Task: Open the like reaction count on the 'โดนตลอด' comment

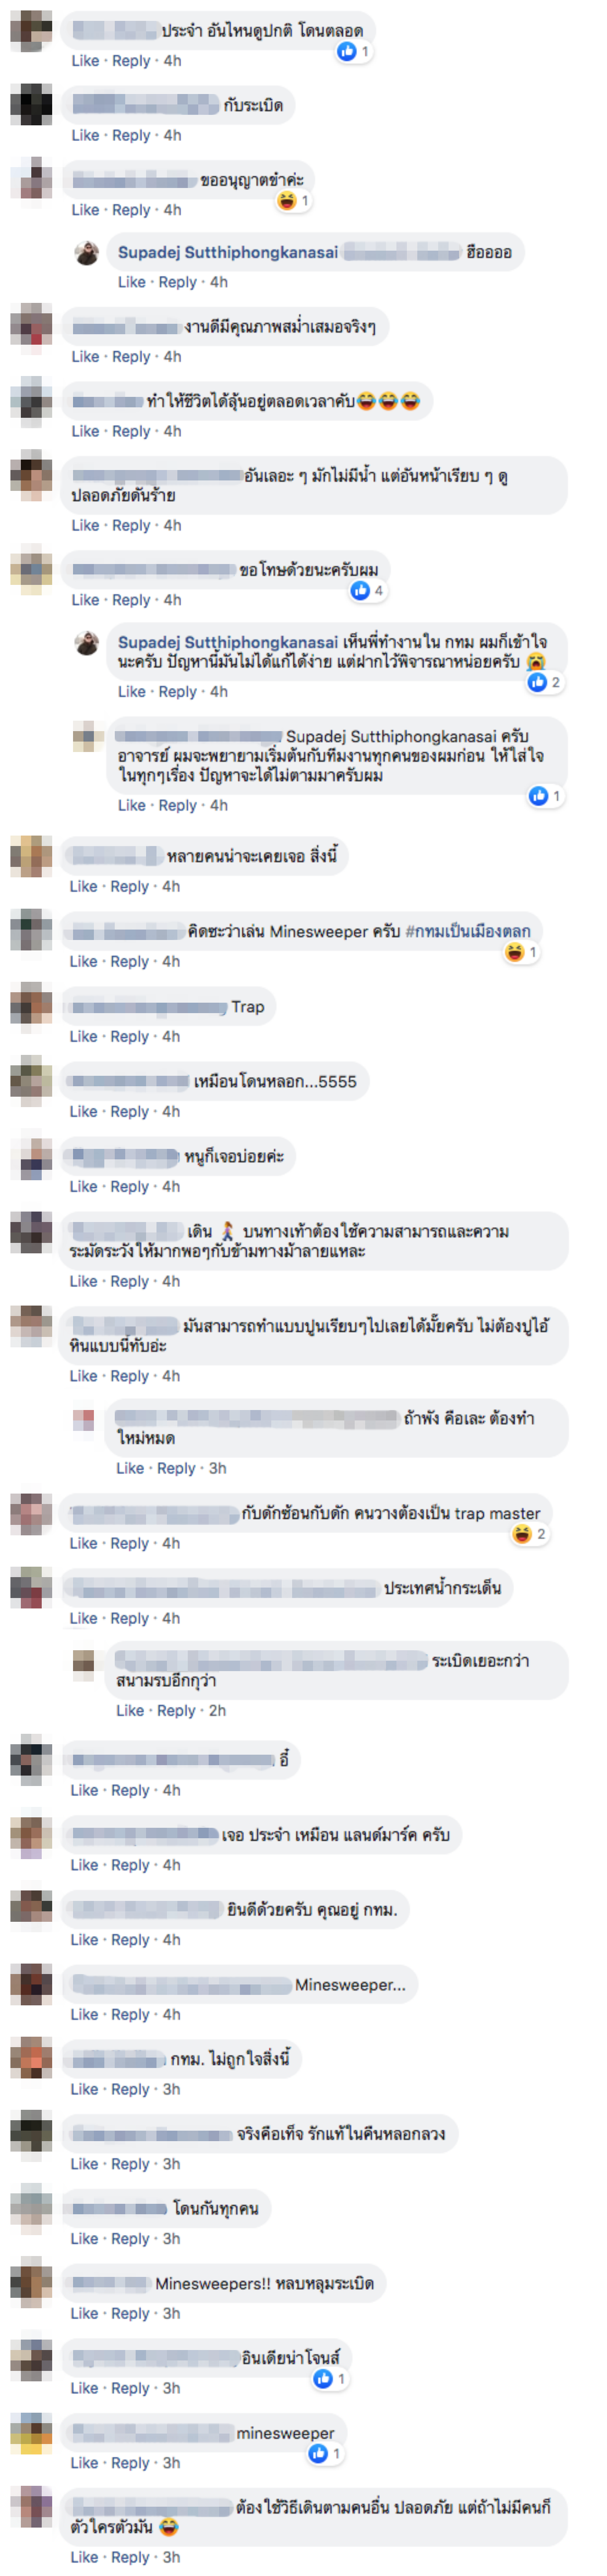Action: (x=353, y=51)
